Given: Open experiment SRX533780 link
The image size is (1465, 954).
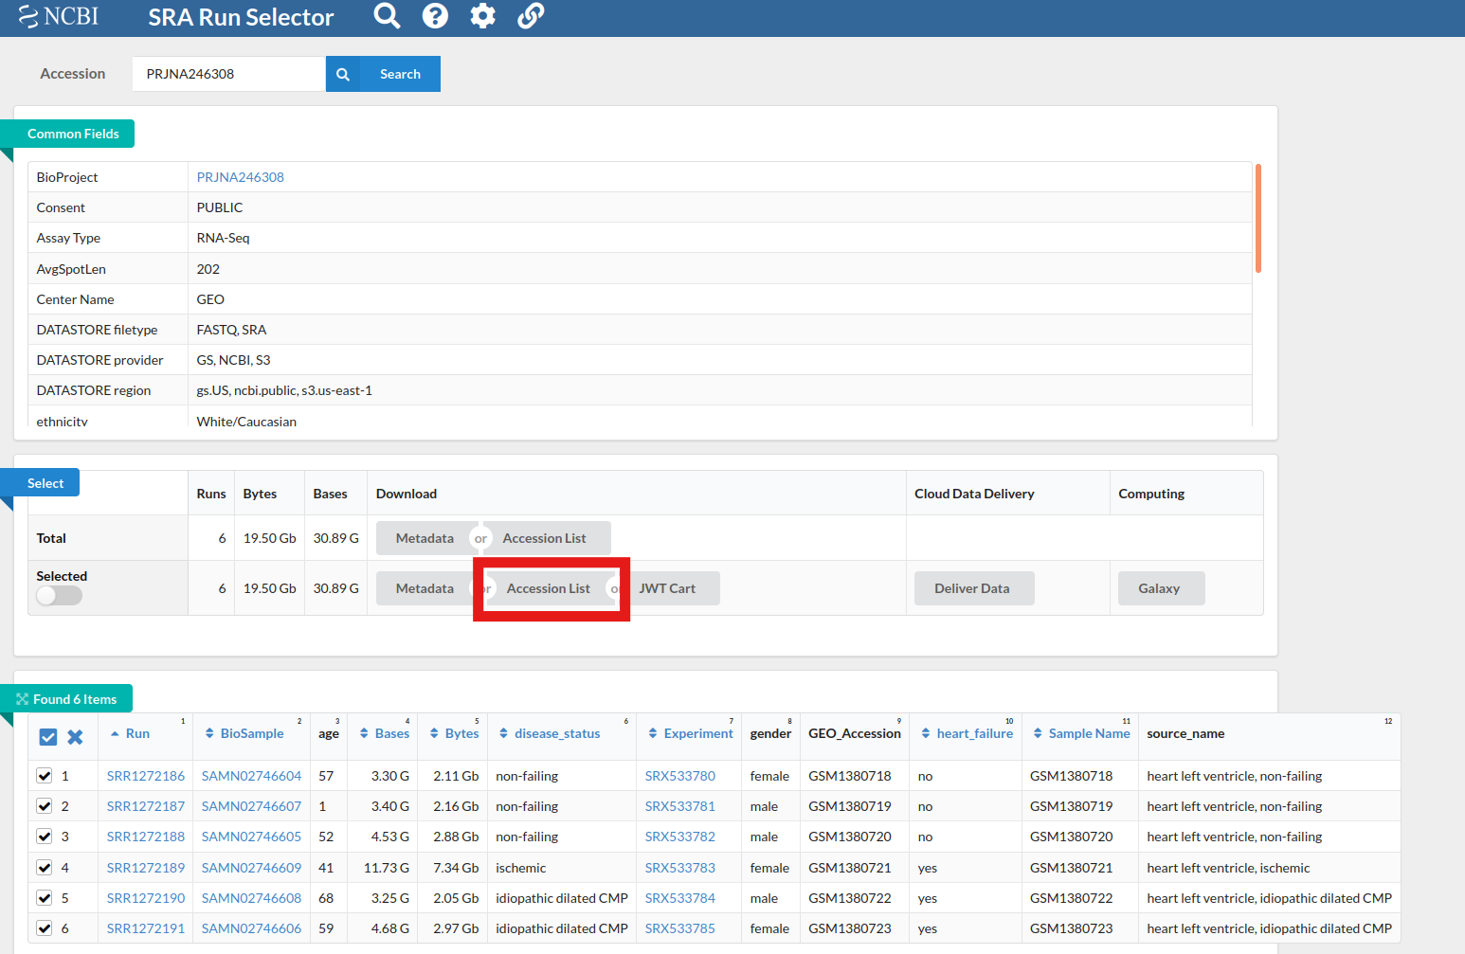Looking at the screenshot, I should 680,776.
